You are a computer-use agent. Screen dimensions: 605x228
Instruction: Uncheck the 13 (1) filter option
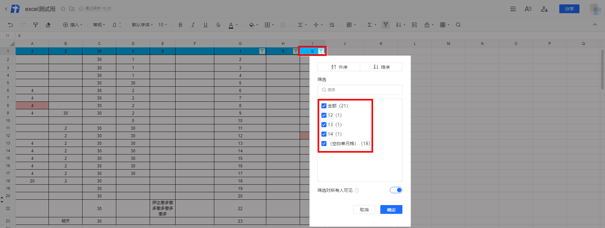[x=324, y=125]
